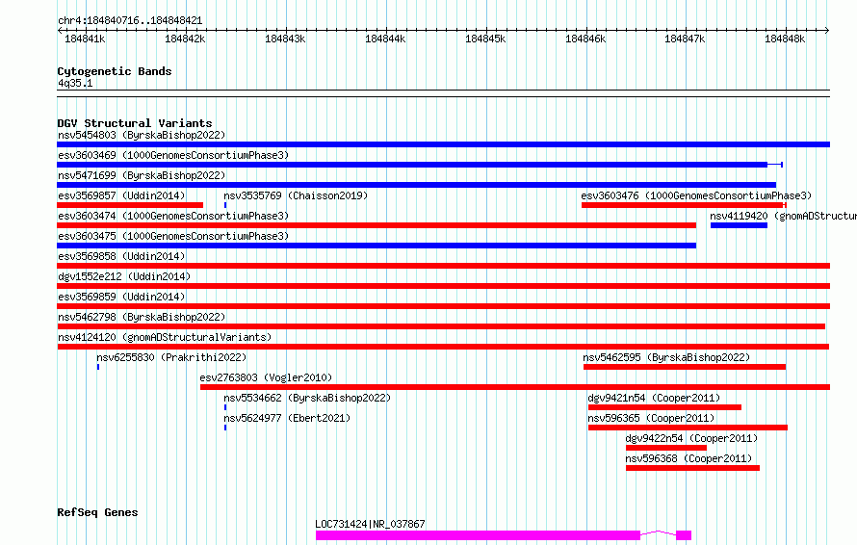The width and height of the screenshot is (857, 545).
Task: Open esv3569858 (Uddin2014) label
Action: pos(121,256)
